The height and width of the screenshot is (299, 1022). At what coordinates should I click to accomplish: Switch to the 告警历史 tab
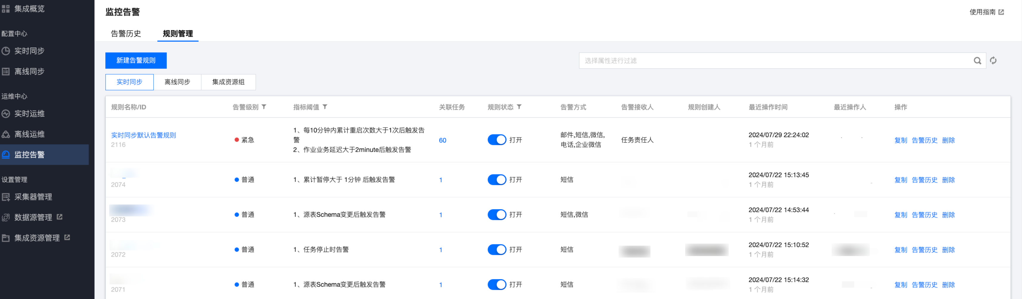126,34
